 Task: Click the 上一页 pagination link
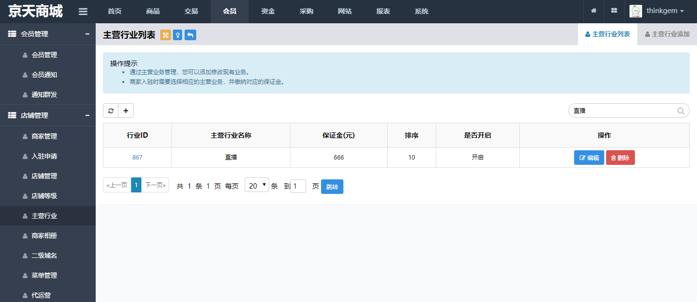[117, 185]
